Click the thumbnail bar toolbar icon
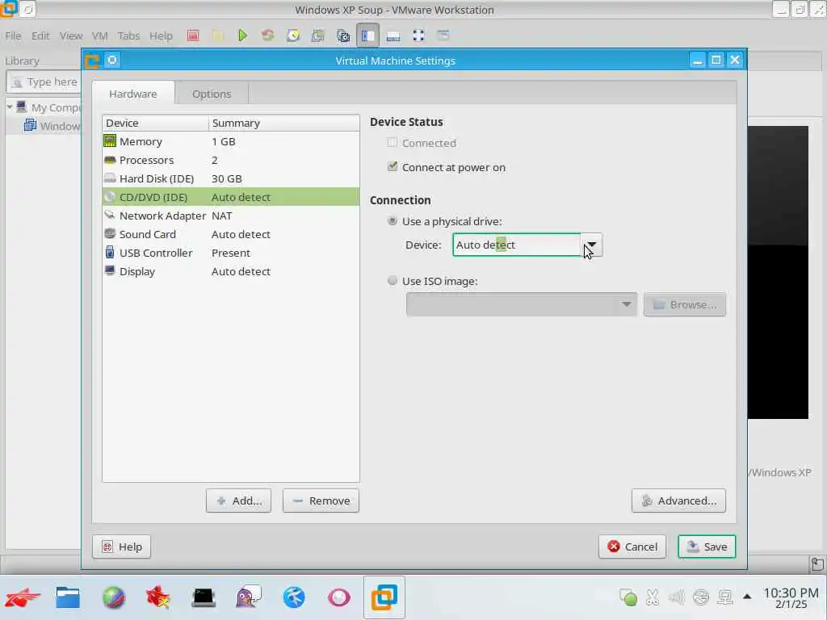 [x=393, y=36]
